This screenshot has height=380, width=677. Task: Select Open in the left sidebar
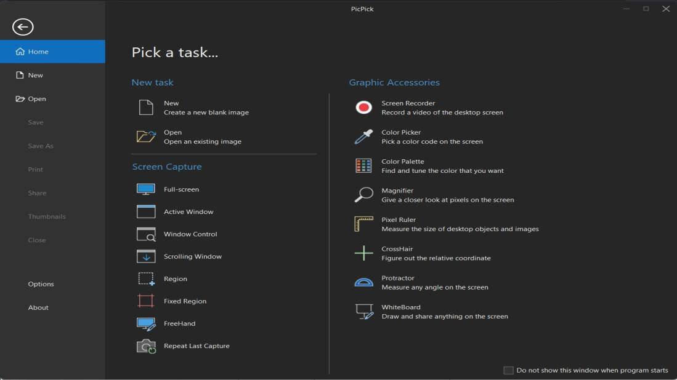[37, 98]
